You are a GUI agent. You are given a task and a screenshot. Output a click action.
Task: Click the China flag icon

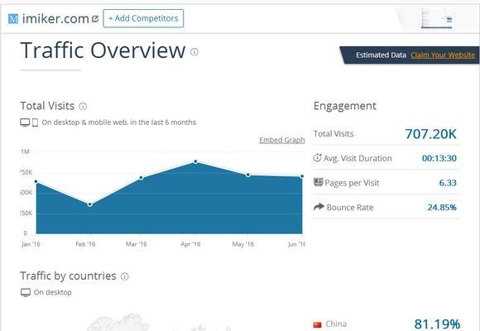[318, 324]
